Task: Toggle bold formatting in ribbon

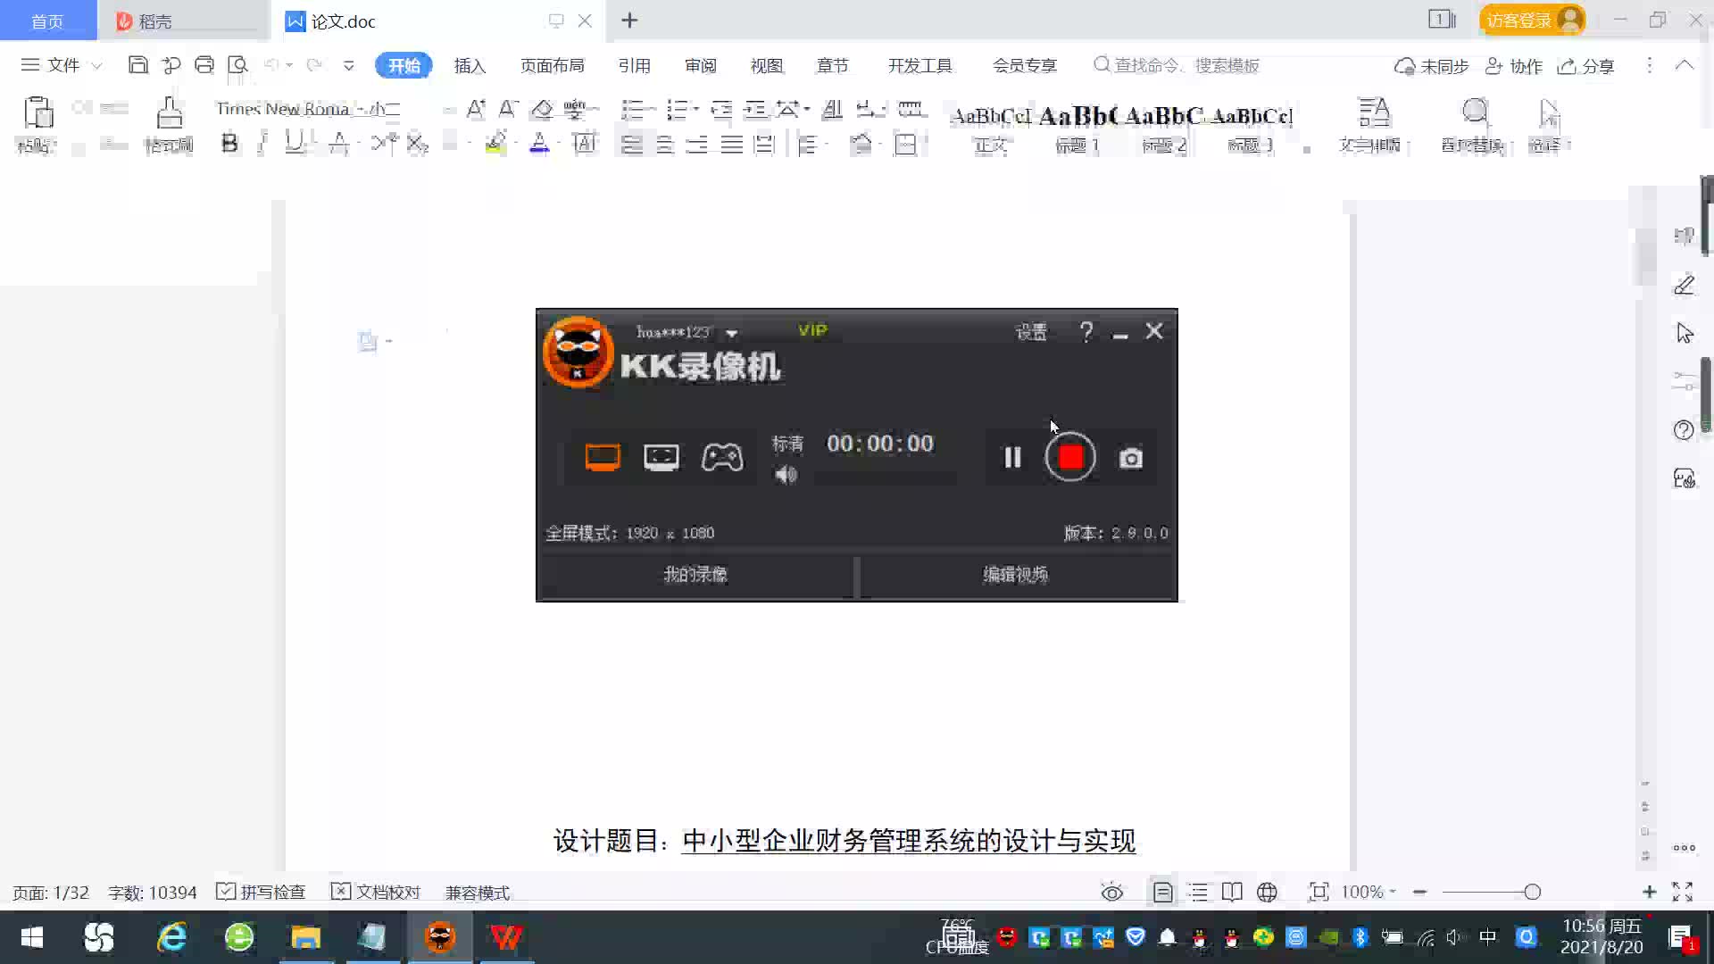Action: (x=229, y=144)
